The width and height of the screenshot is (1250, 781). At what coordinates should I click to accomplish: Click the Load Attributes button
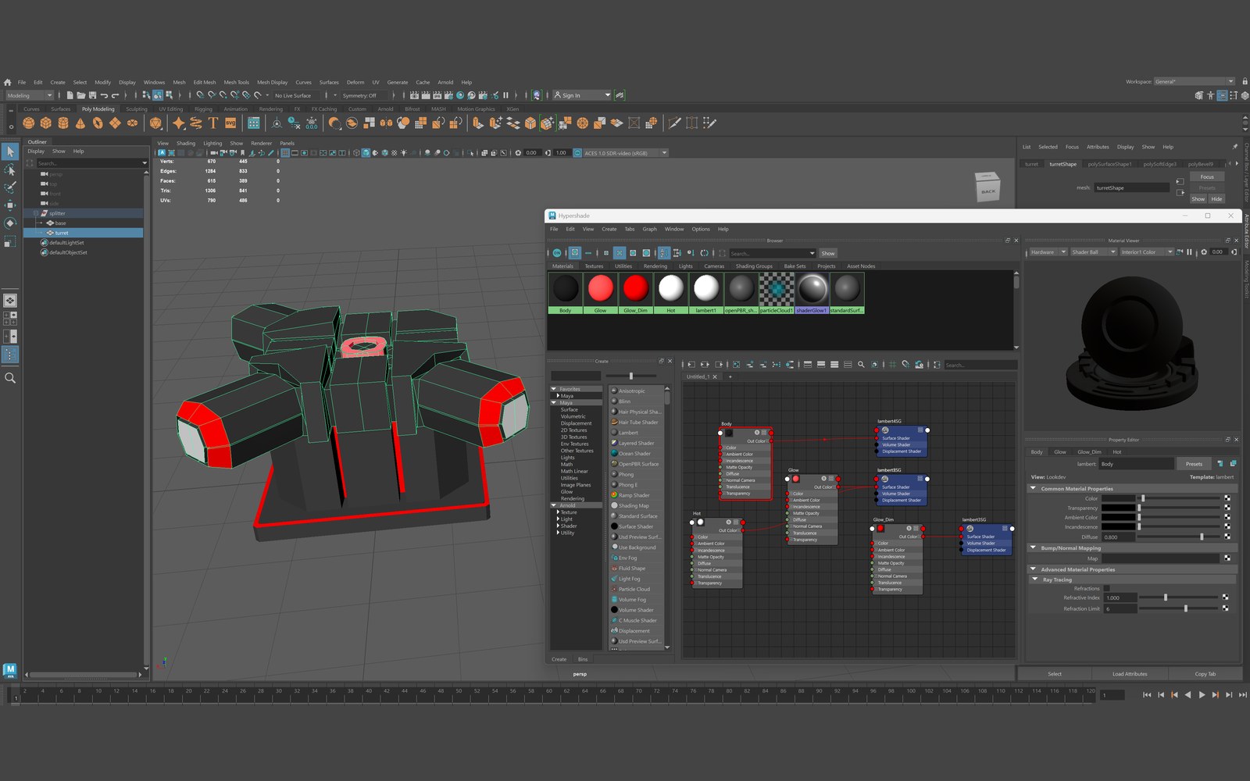point(1130,674)
